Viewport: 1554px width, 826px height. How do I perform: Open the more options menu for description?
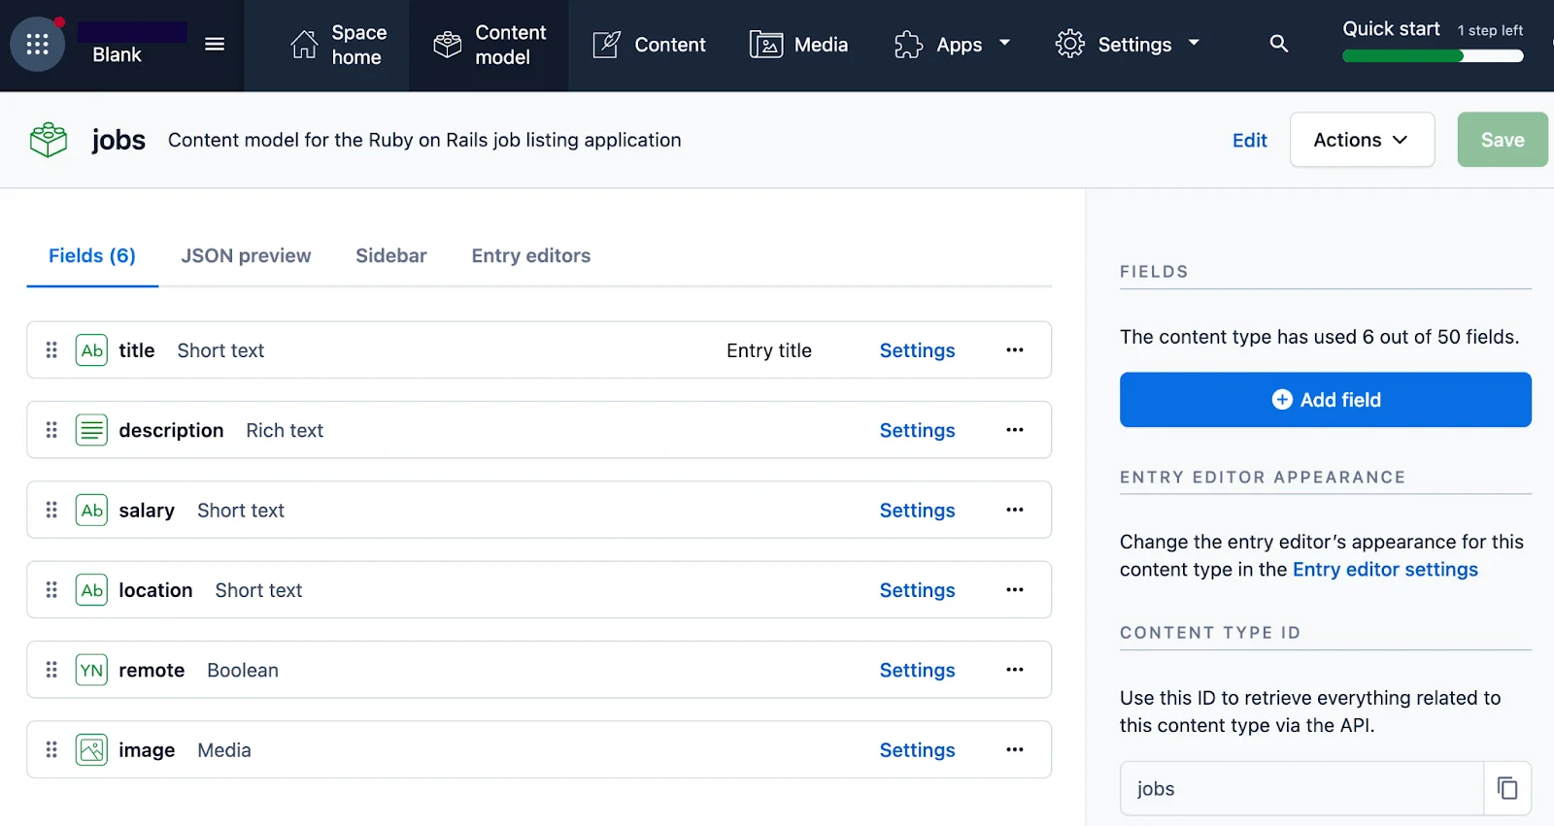point(1015,430)
